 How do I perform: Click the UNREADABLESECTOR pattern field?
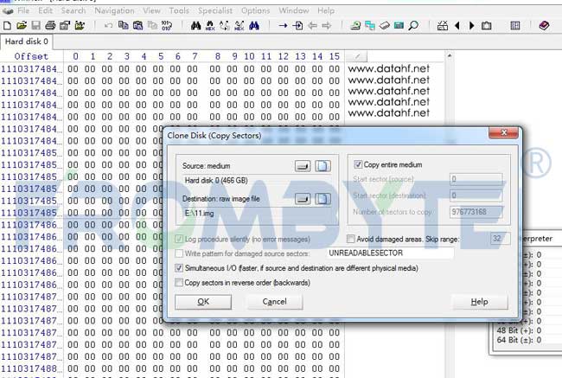click(390, 253)
